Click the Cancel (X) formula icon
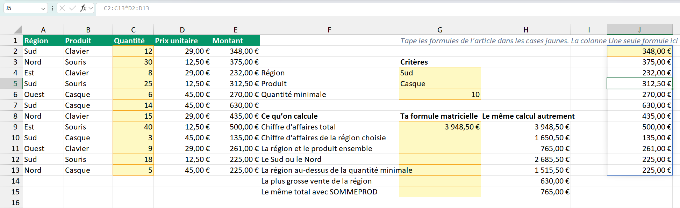 click(x=62, y=8)
